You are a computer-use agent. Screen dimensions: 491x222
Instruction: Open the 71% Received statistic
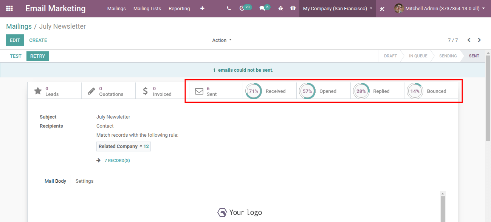point(270,91)
